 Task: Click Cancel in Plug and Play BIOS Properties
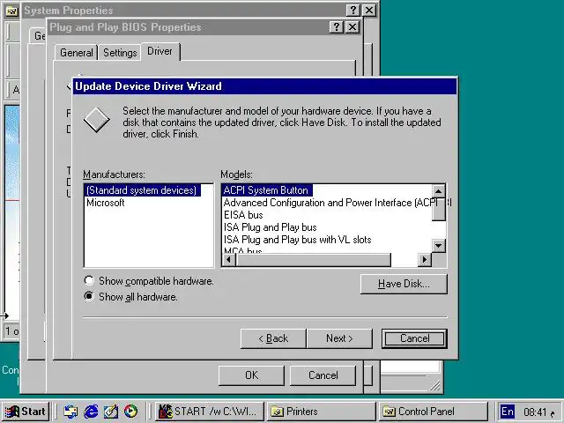323,375
